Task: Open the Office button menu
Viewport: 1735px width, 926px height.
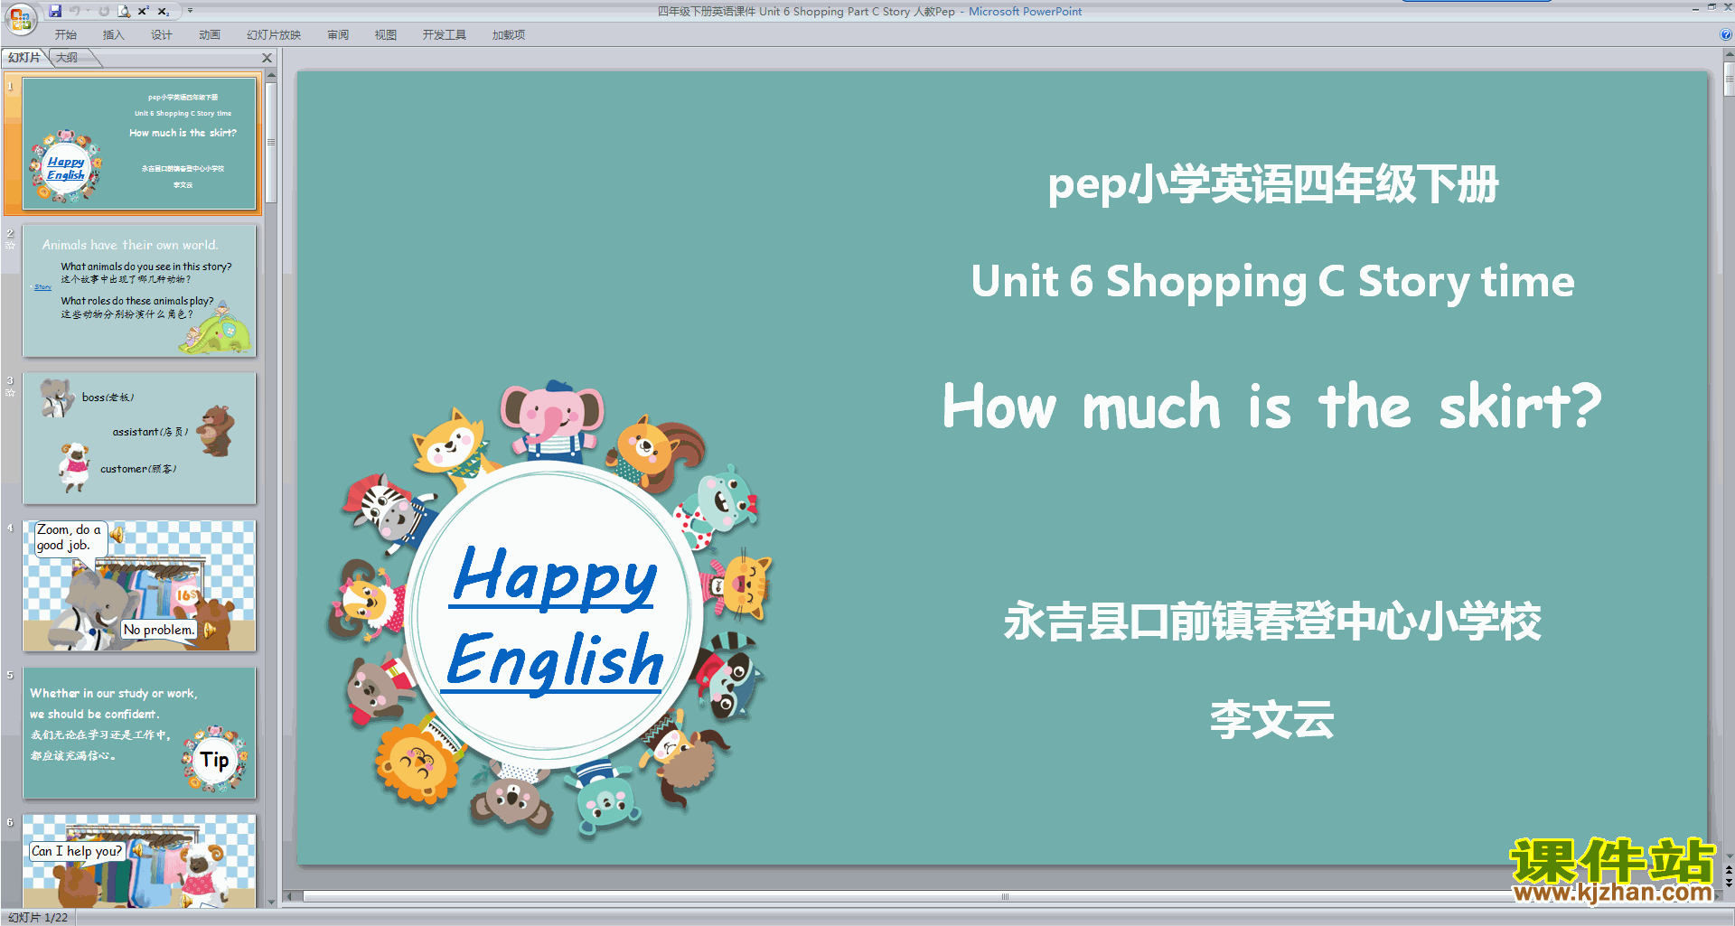Action: coord(20,18)
